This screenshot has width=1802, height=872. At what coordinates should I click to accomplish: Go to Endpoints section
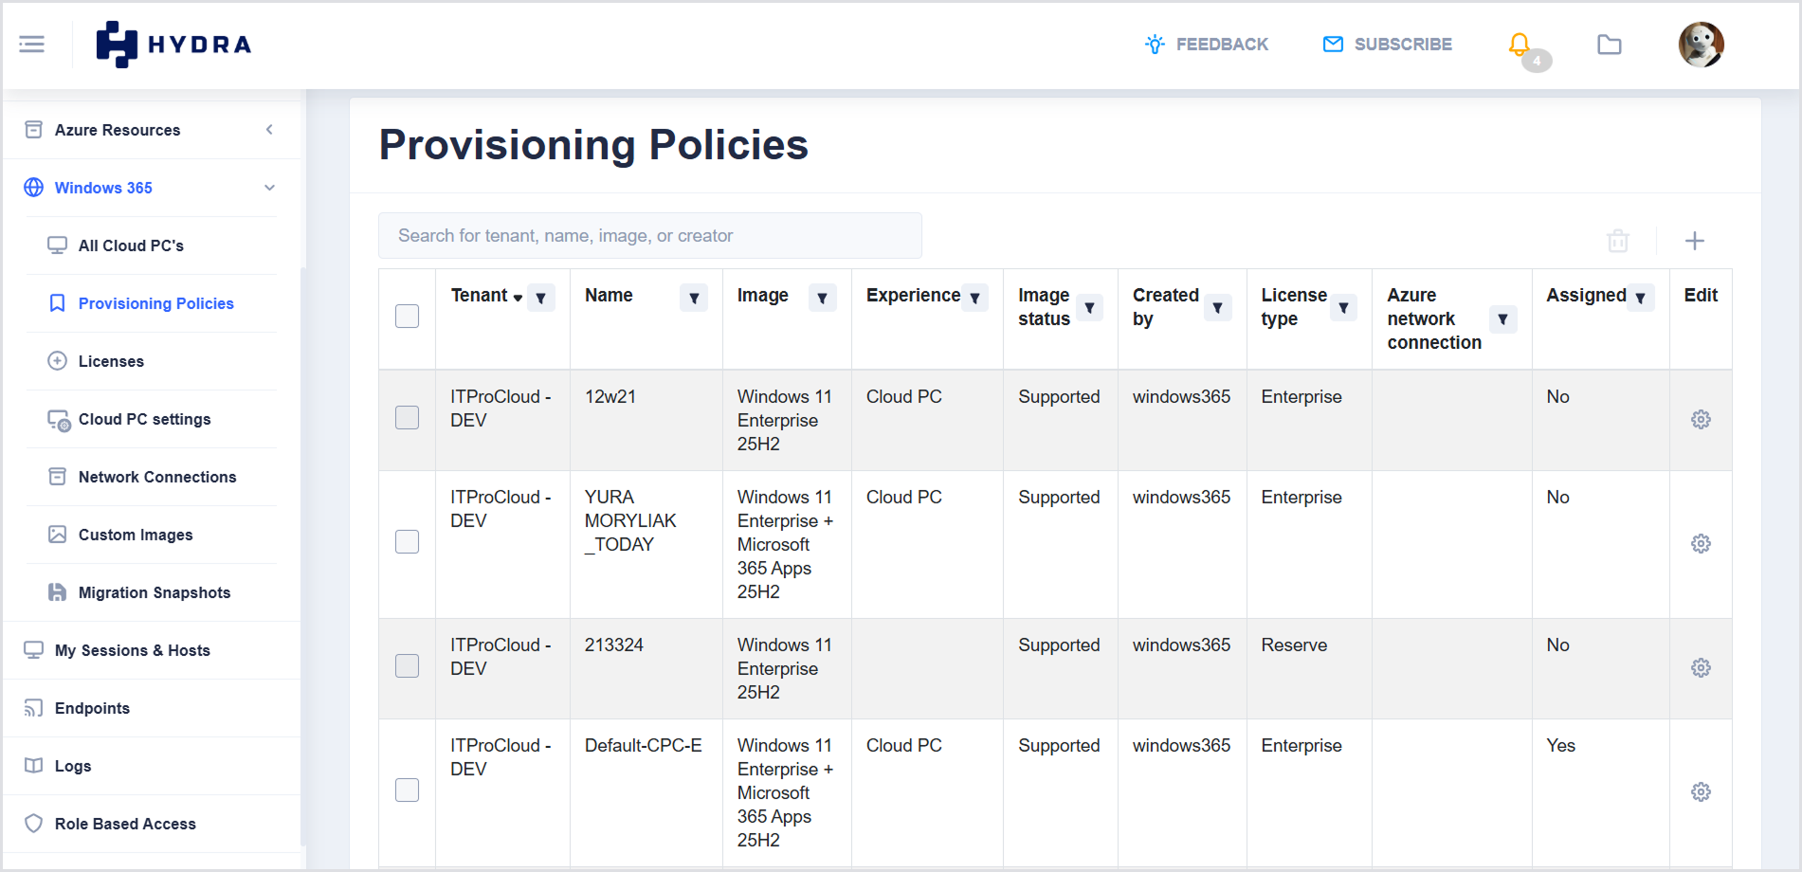click(152, 708)
